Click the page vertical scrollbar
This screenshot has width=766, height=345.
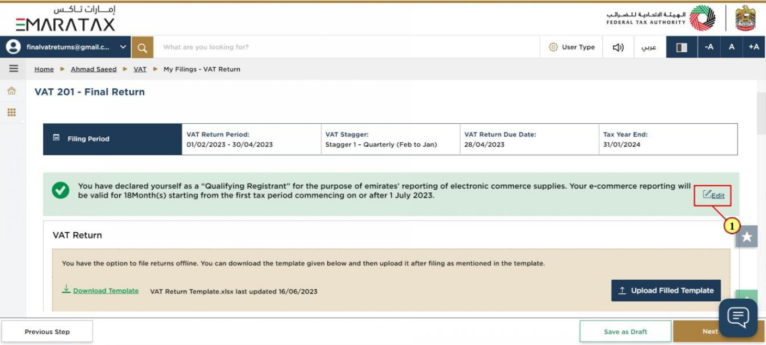point(761,114)
